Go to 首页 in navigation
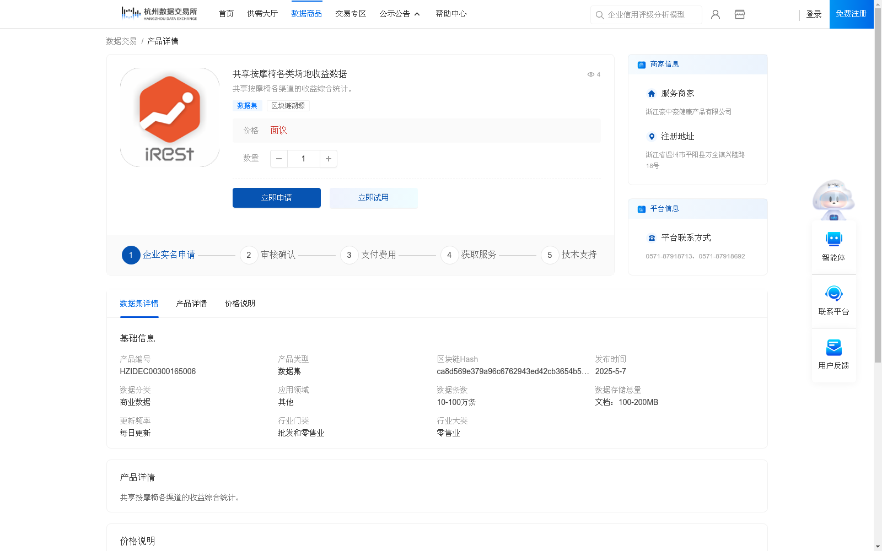 pyautogui.click(x=226, y=14)
